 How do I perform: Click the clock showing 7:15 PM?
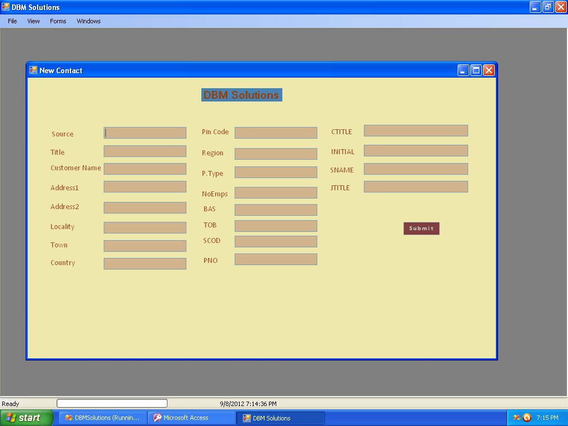pyautogui.click(x=546, y=418)
